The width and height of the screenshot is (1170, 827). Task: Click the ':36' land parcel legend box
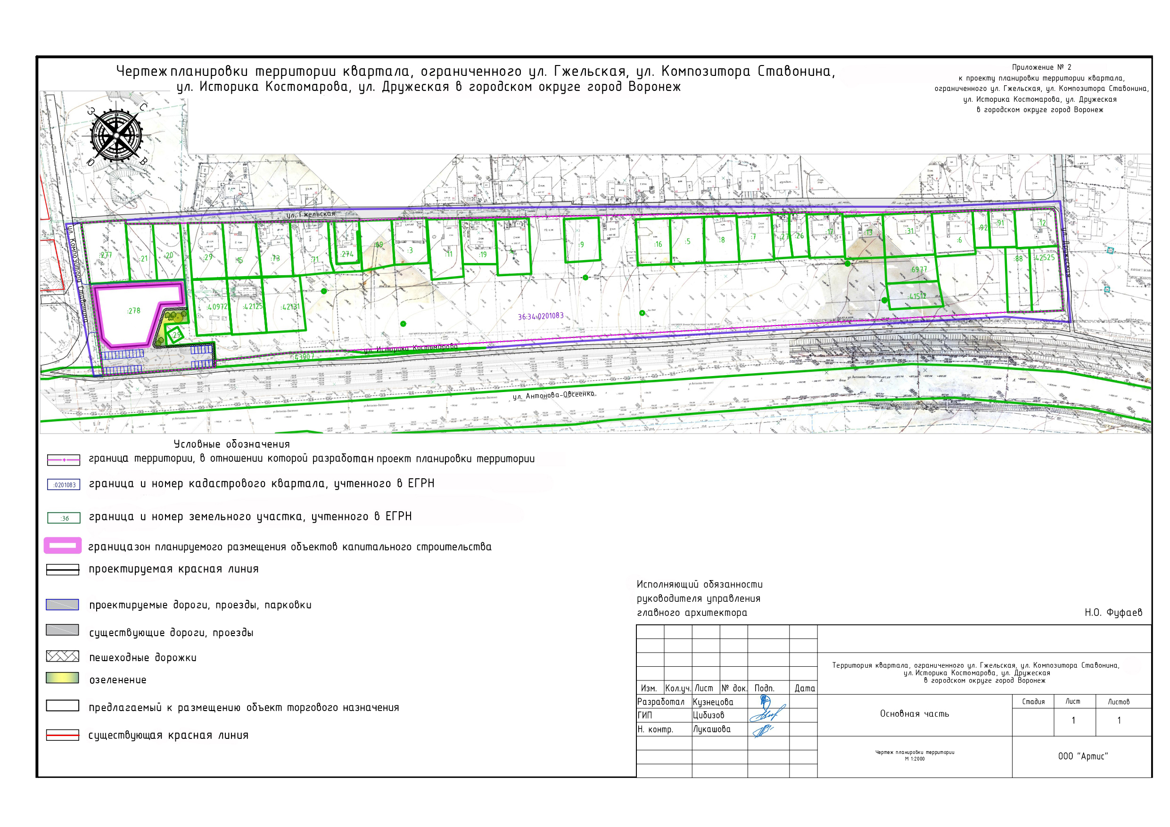coord(64,518)
